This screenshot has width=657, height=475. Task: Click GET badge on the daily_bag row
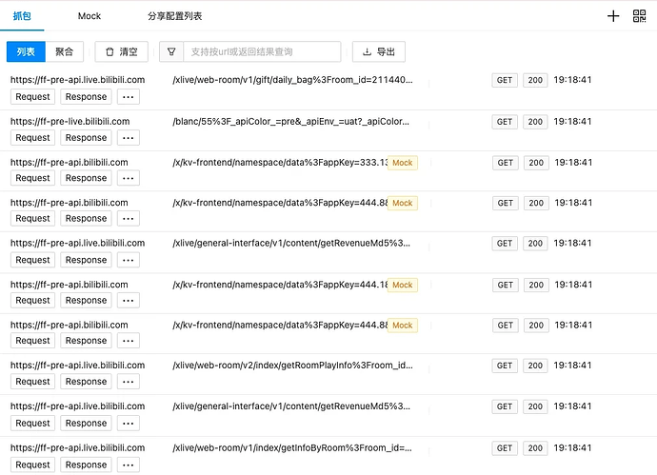(505, 80)
